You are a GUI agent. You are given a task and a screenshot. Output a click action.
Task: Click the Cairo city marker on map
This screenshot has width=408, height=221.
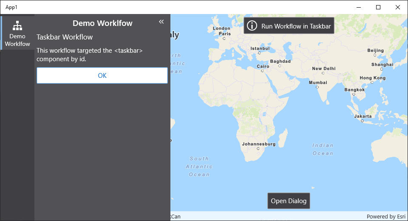coord(262,71)
